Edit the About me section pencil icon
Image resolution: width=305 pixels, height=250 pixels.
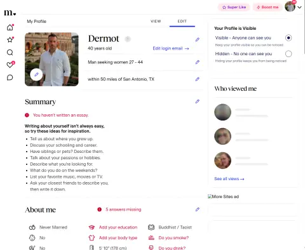[x=198, y=209]
